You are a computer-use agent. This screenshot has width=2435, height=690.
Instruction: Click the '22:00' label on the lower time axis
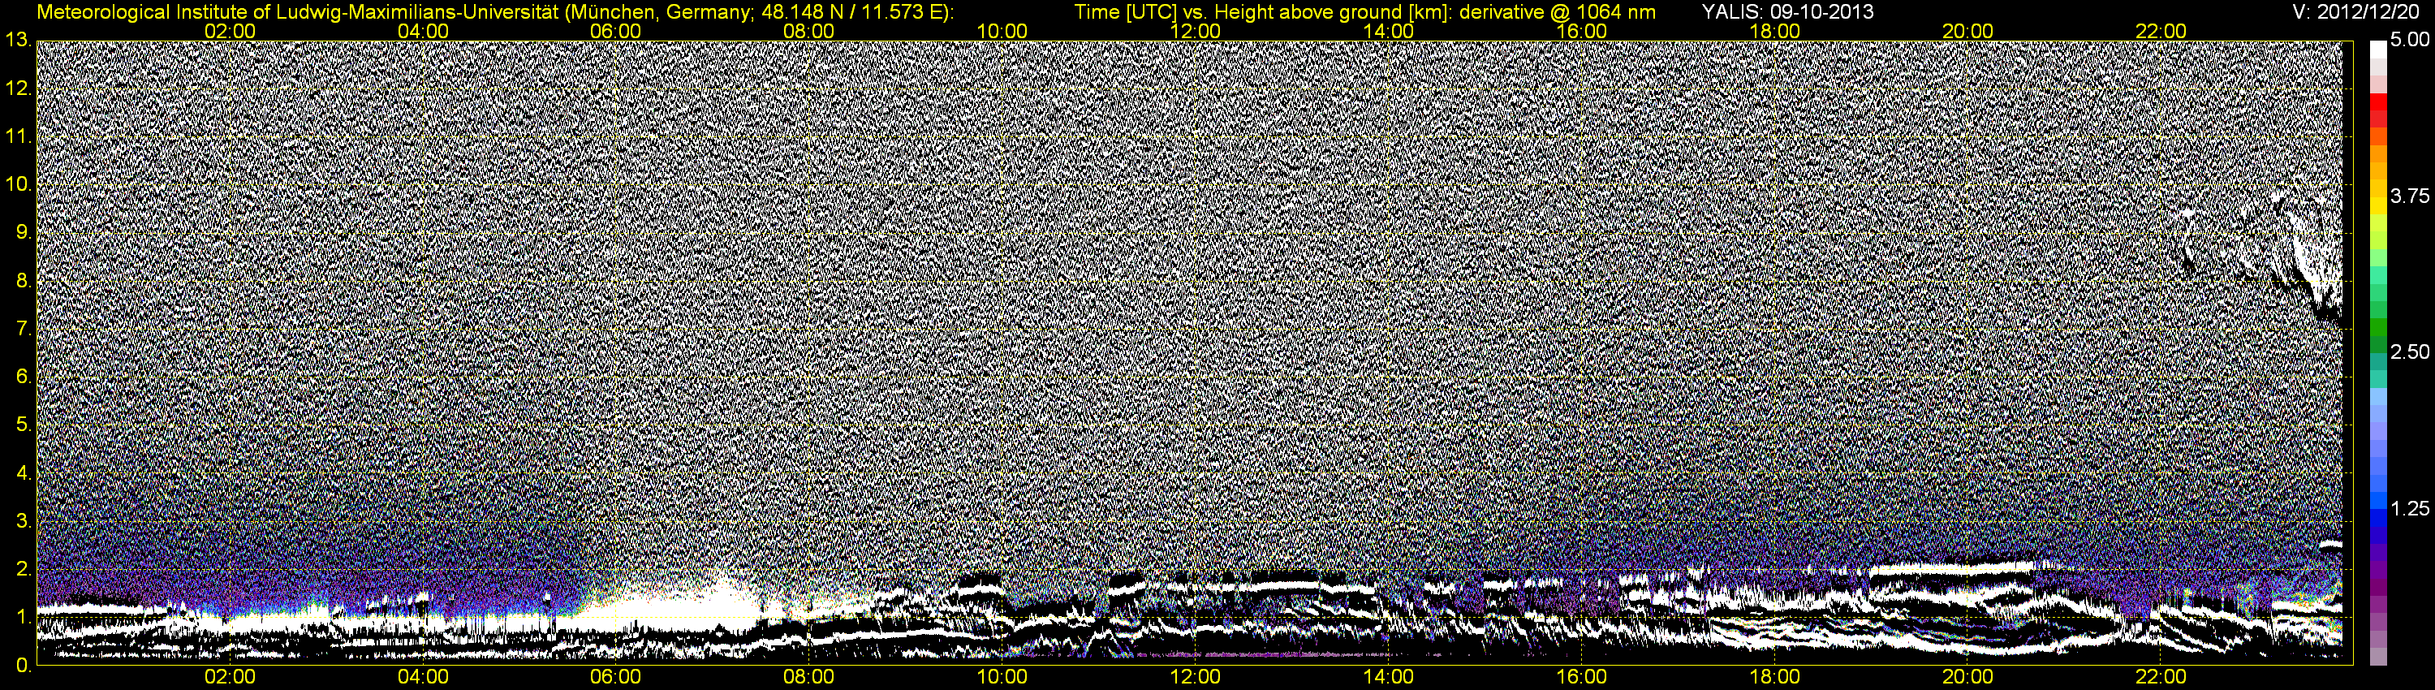click(x=2161, y=678)
